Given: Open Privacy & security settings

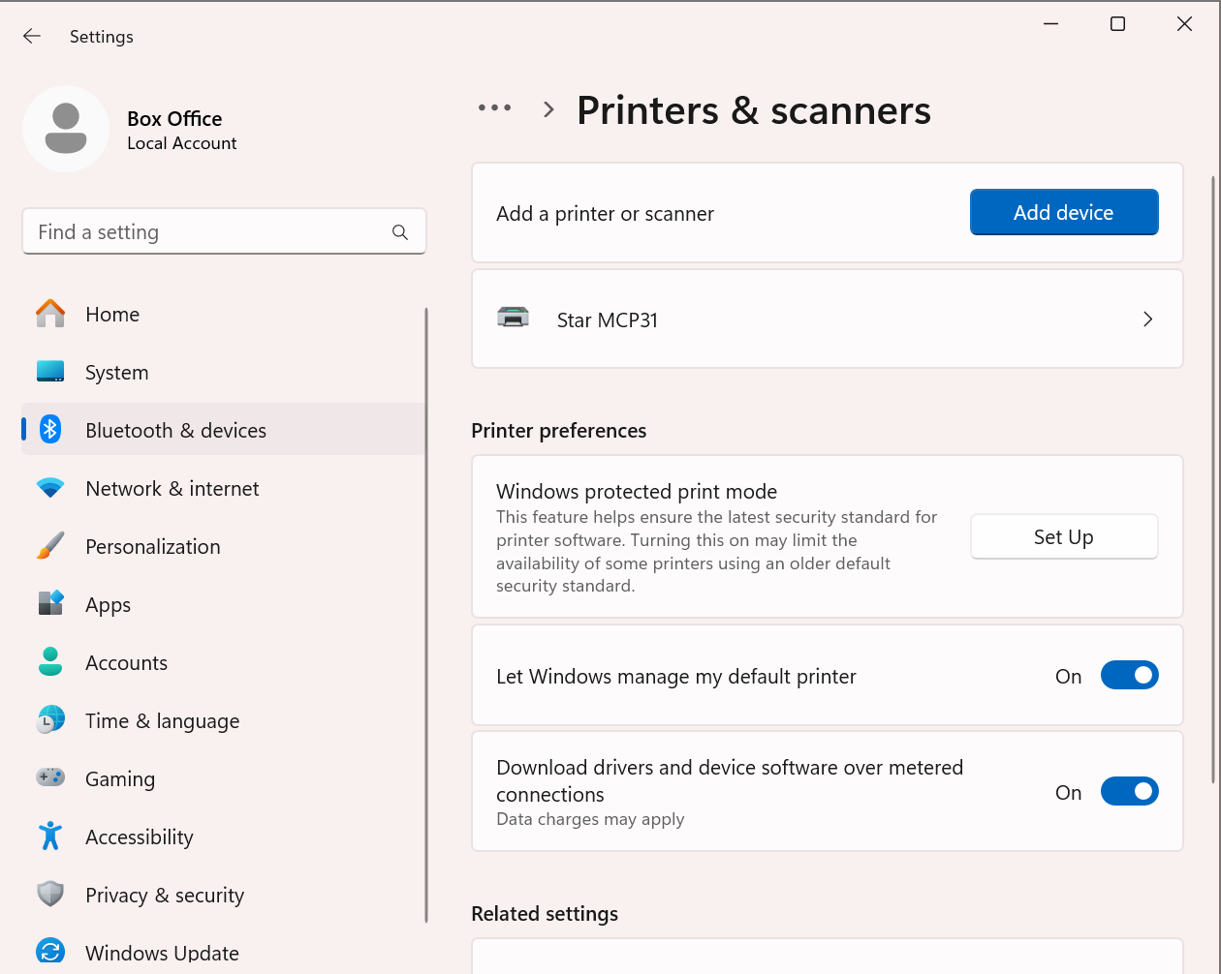Looking at the screenshot, I should tap(223, 896).
